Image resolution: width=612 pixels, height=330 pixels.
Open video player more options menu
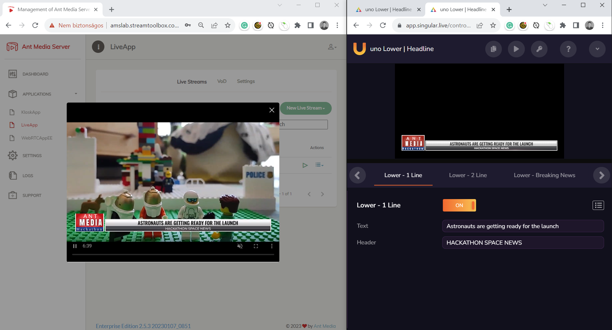pyautogui.click(x=272, y=246)
